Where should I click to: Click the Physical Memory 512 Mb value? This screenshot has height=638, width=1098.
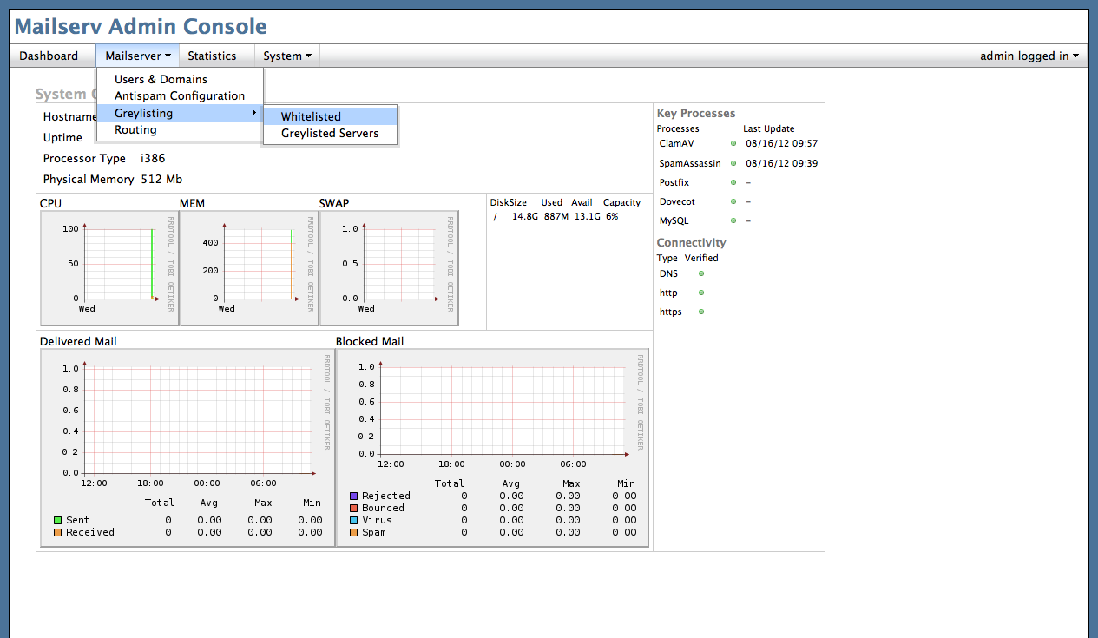tap(161, 179)
